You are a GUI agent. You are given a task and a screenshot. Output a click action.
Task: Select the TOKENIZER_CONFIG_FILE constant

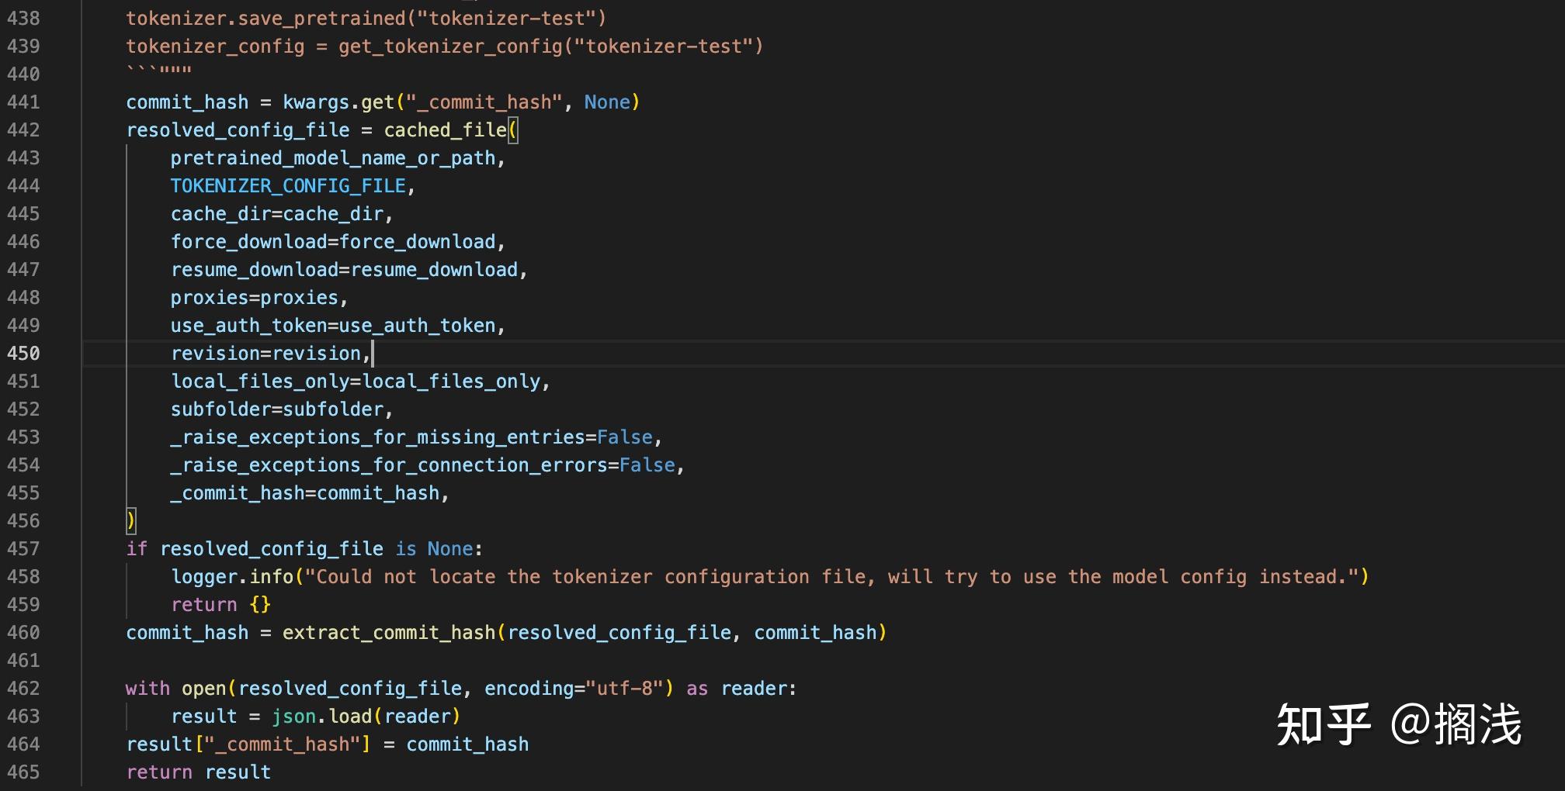click(288, 185)
